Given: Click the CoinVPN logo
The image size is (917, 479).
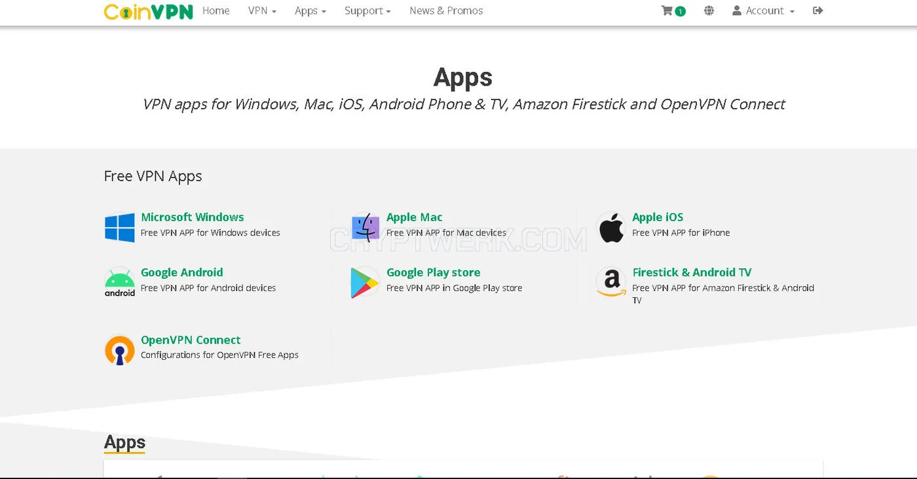Looking at the screenshot, I should [x=149, y=11].
